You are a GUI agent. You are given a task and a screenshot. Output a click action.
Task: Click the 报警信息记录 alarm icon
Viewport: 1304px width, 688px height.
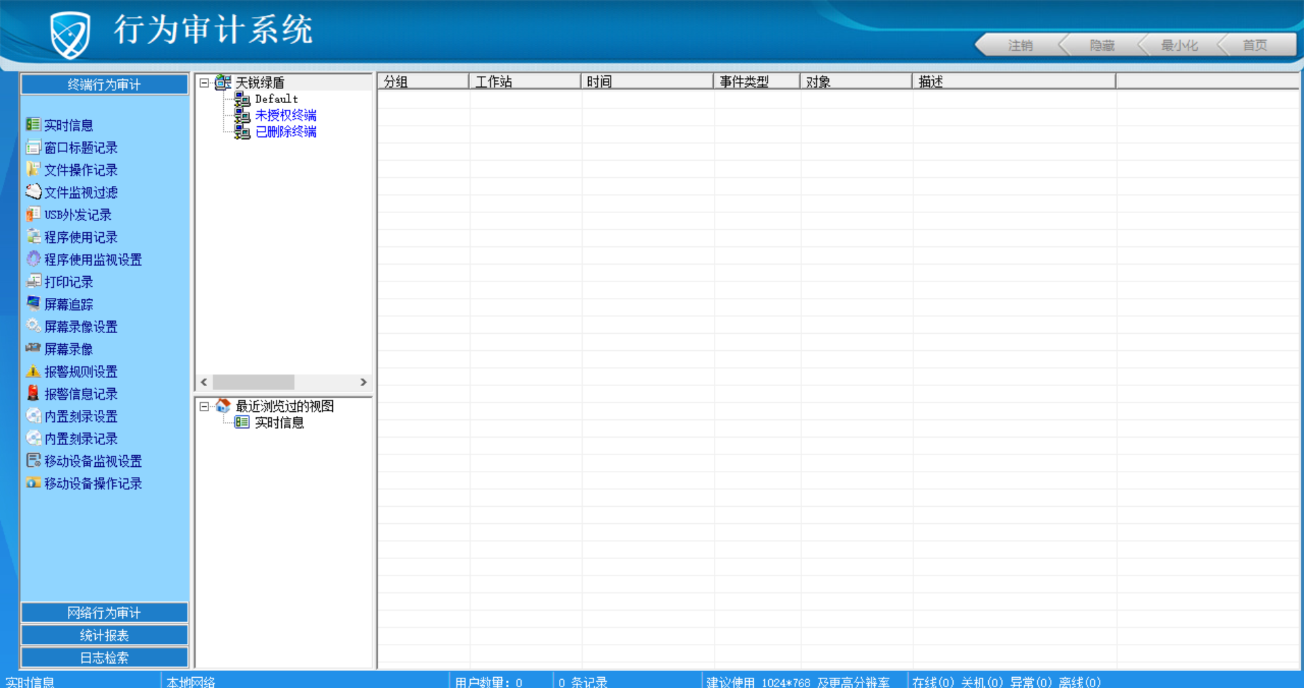point(33,393)
